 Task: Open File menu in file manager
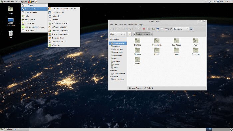[x=111, y=25]
